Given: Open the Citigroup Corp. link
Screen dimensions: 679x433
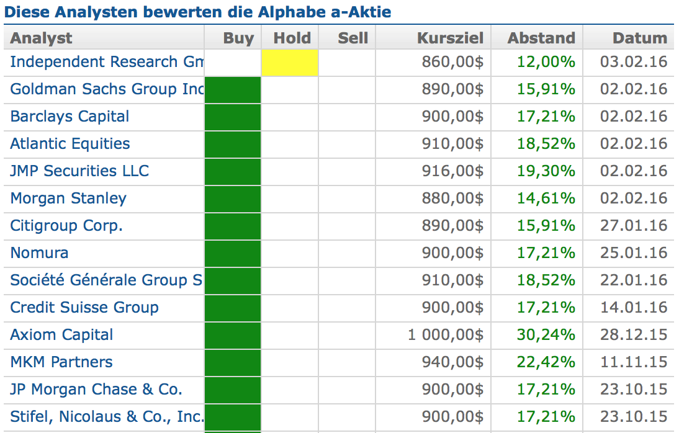Looking at the screenshot, I should point(66,226).
